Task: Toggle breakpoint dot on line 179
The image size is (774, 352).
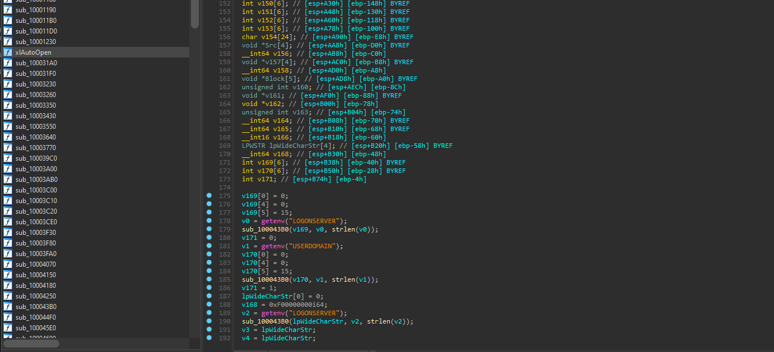Action: pyautogui.click(x=209, y=229)
